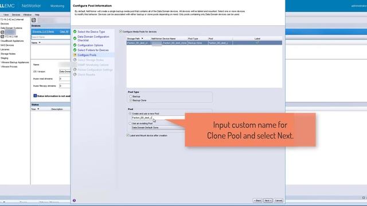Select CloudBoost Appliances in the tree

tap(12, 41)
